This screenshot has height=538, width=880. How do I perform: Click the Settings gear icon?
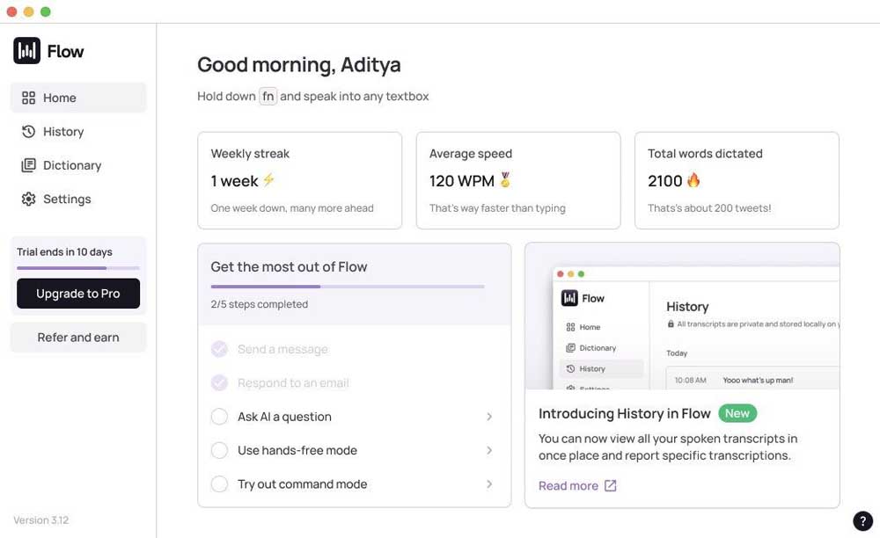point(28,200)
